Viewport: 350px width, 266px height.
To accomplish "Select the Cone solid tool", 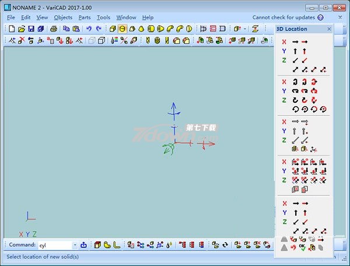I will coord(141,29).
